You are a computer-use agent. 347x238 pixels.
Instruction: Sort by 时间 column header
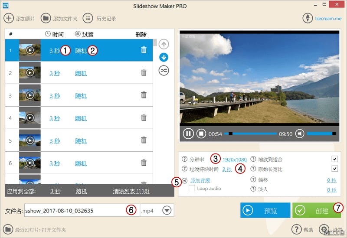[x=55, y=34]
